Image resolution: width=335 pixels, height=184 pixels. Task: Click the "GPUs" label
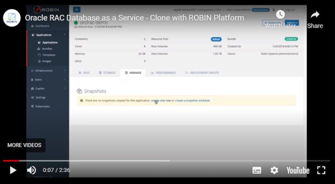[x=78, y=61]
